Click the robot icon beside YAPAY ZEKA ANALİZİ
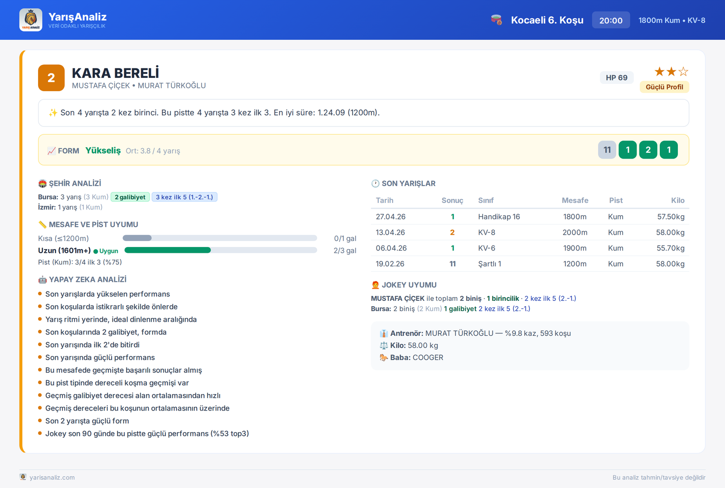725x488 pixels. (x=43, y=280)
